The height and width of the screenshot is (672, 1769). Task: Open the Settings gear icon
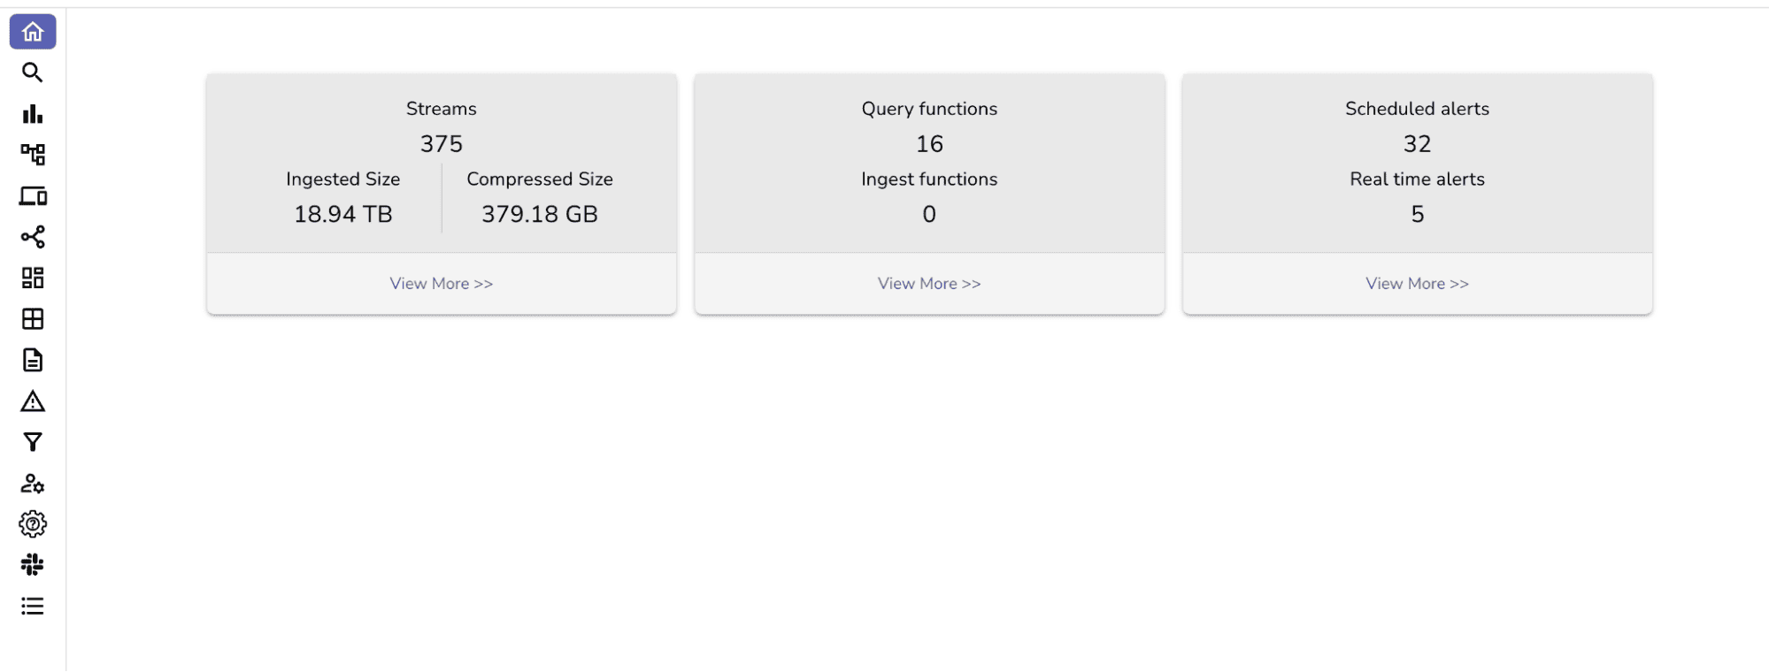pos(33,523)
